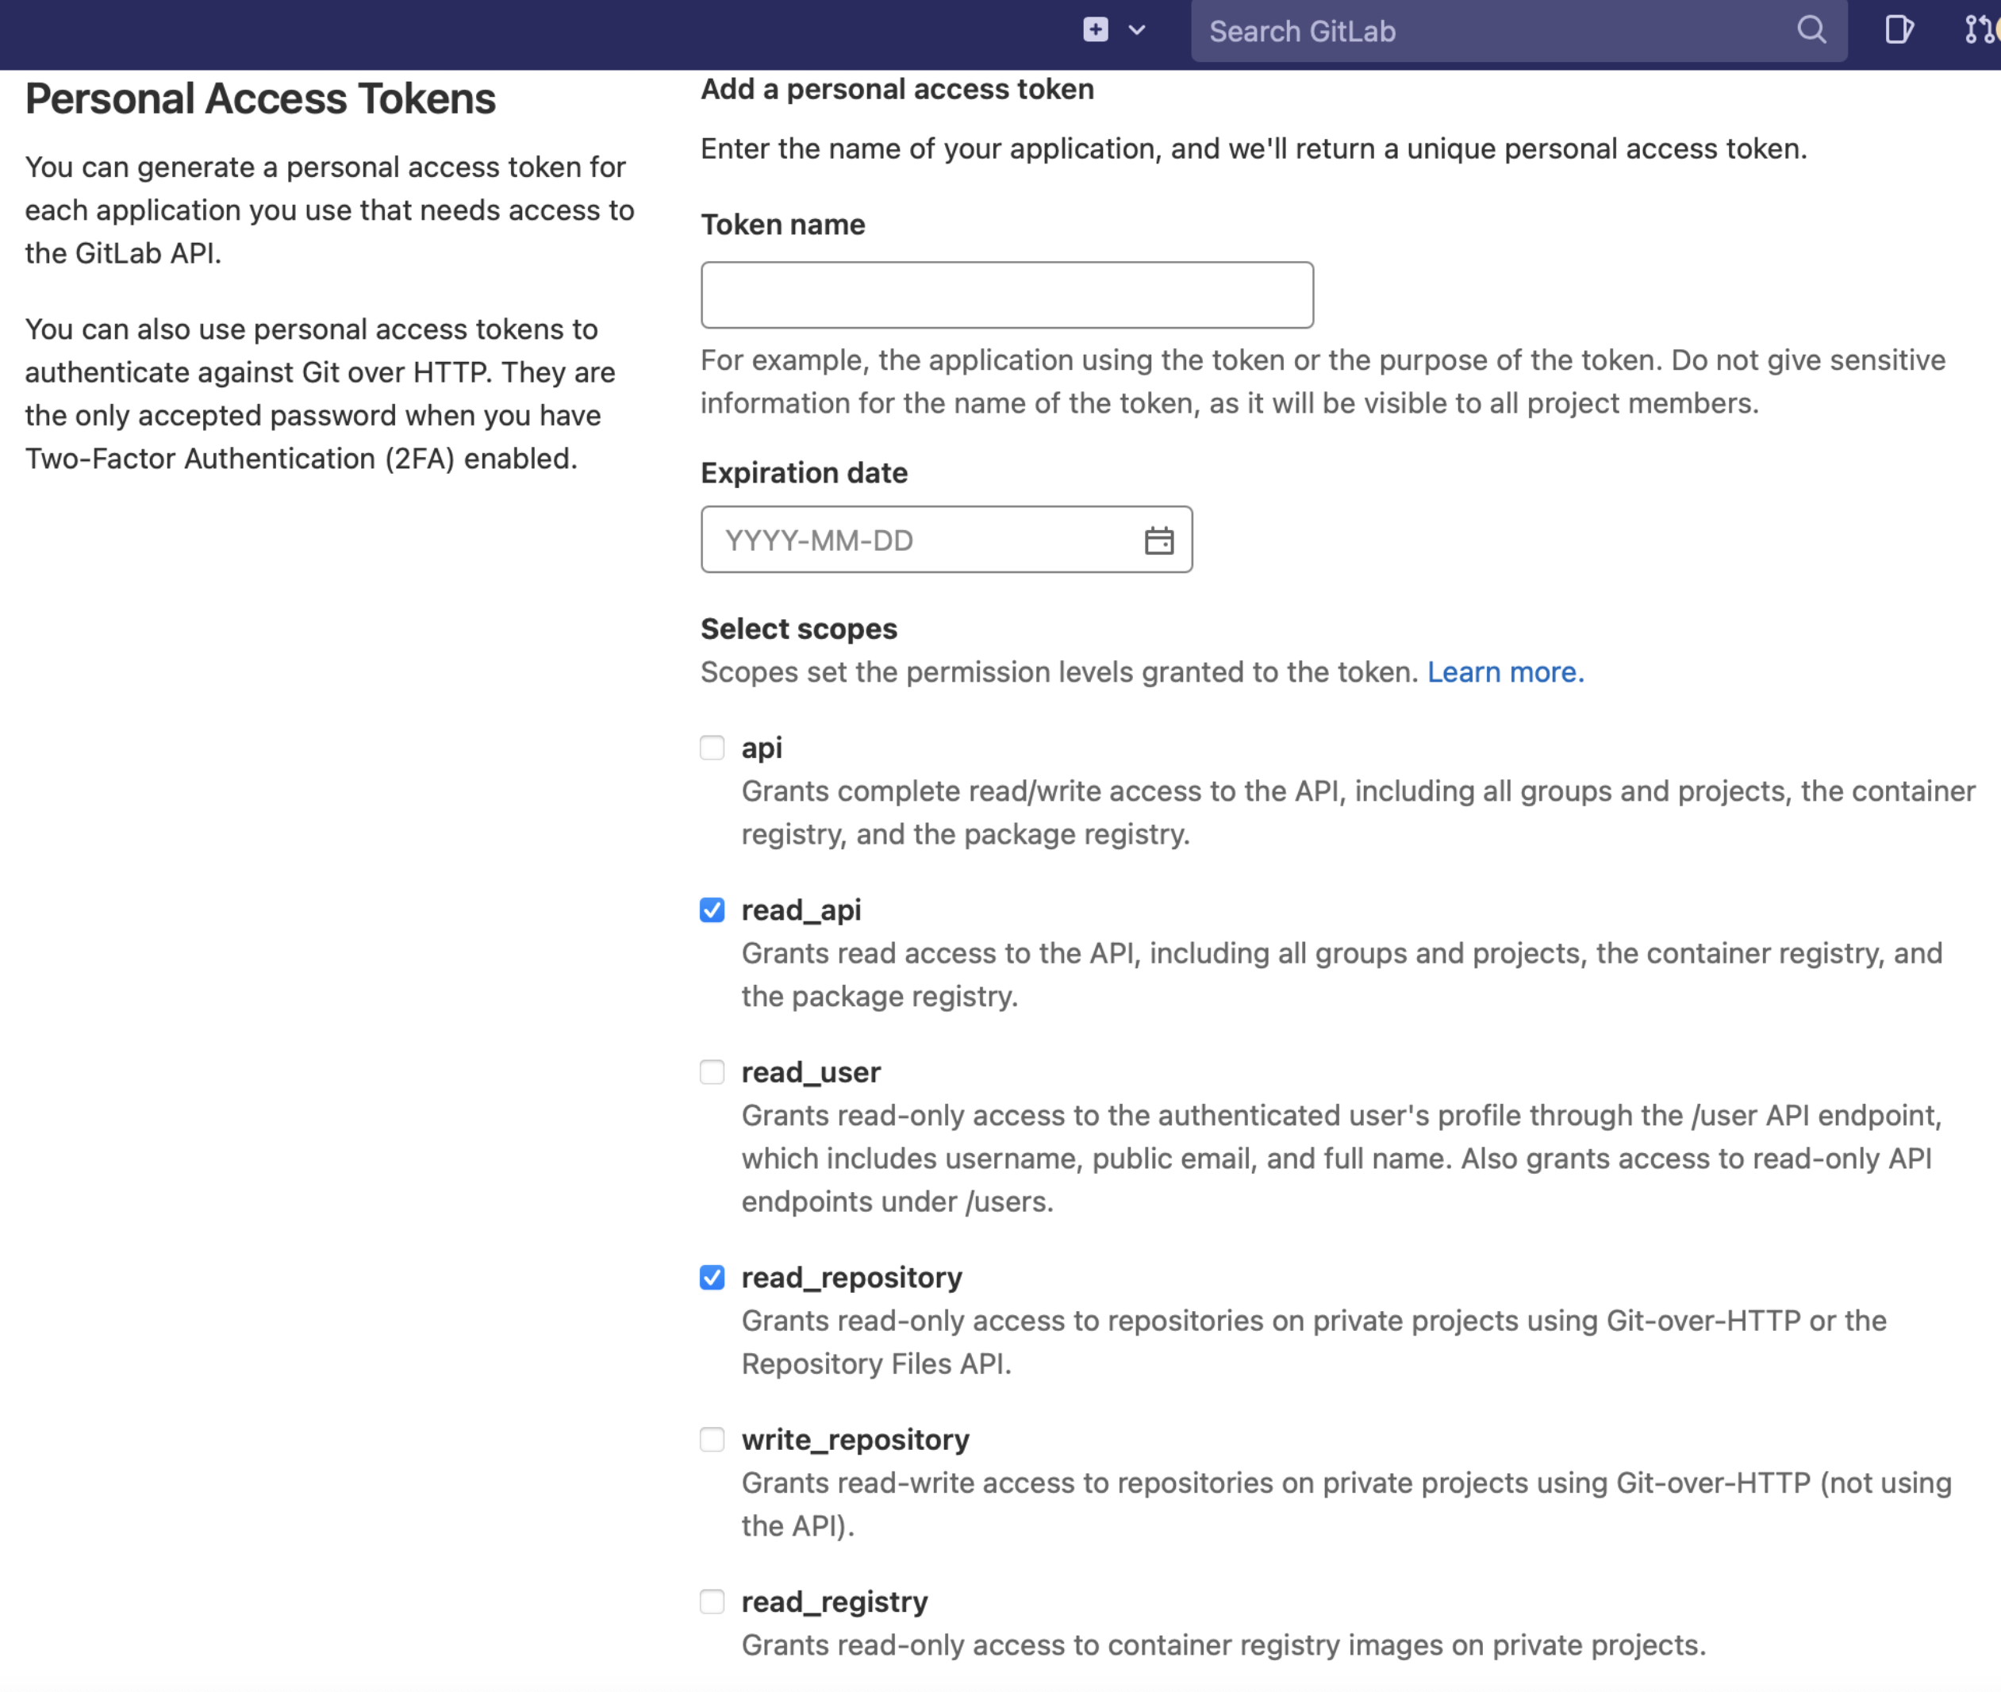The image size is (2001, 1692).
Task: Click the search magnifier icon
Action: (x=1811, y=29)
